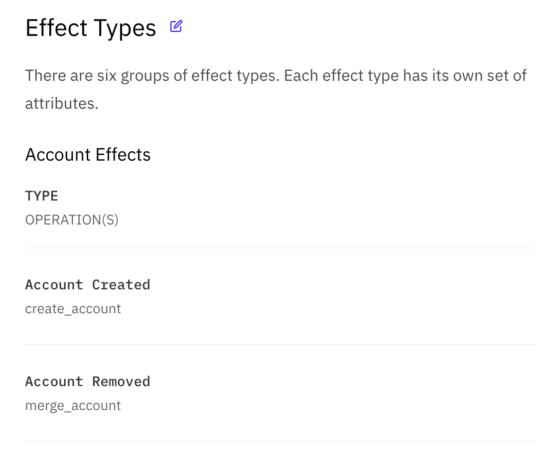
Task: Click the divider line below create_account
Action: 279,345
